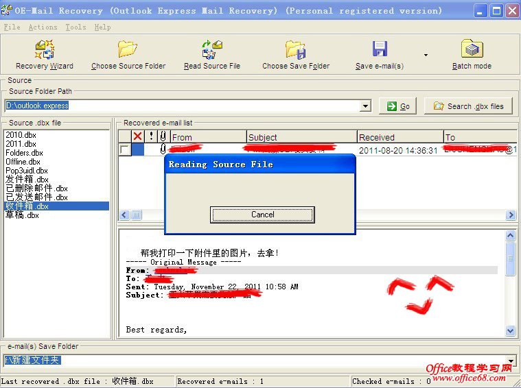Launch the Recovery Wizard tool
521x388 pixels.
(x=45, y=54)
